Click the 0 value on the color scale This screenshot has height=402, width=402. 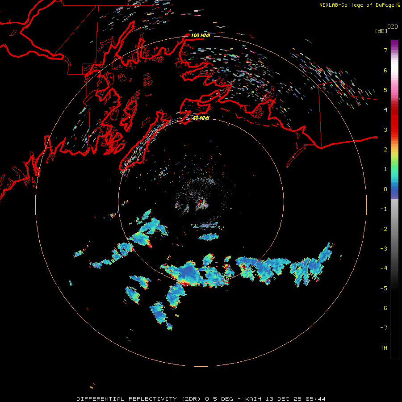[x=385, y=189]
